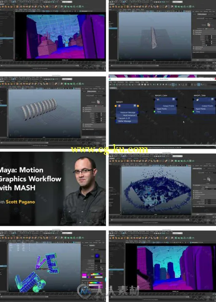Select the Untitled tab in Node Editor
This screenshot has height=302, width=216.
tap(113, 88)
